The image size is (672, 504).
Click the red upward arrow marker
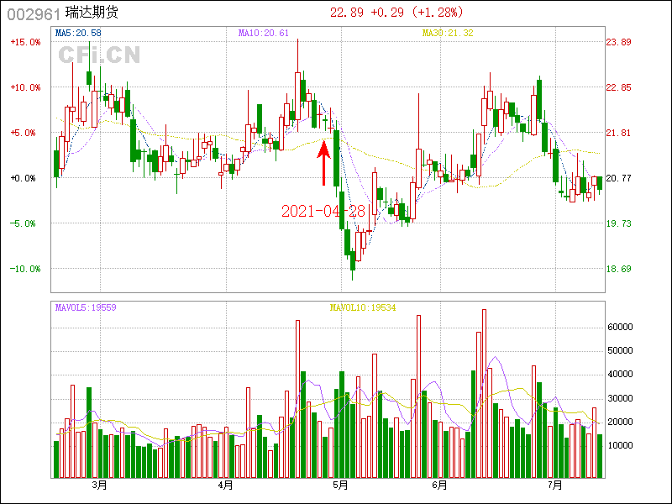324,162
